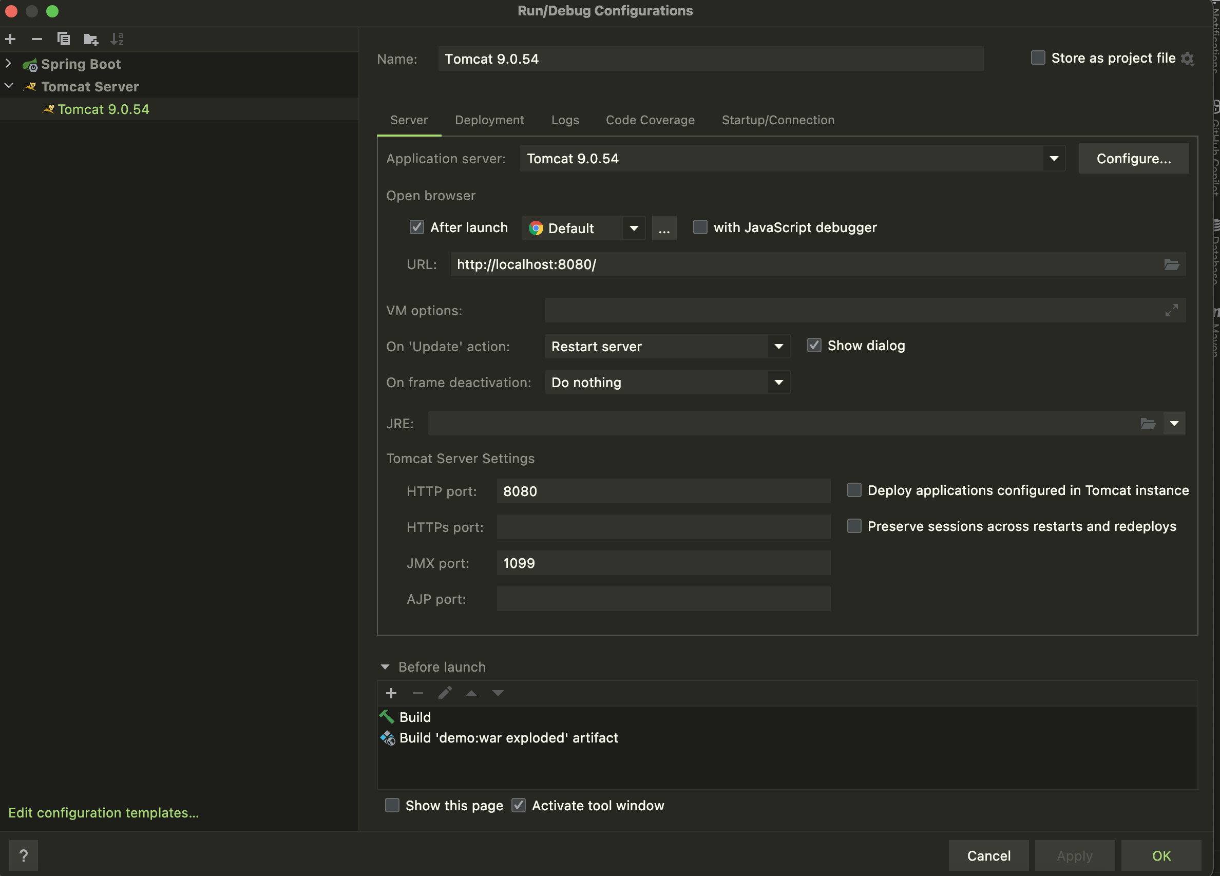
Task: Collapse the Tomcat Server tree node
Action: (9, 86)
